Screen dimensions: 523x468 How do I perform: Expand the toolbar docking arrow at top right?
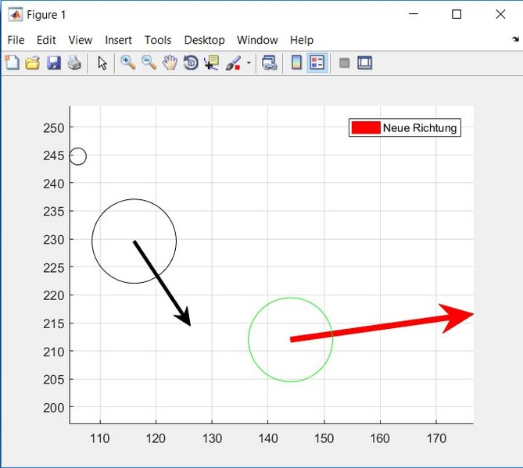click(514, 39)
